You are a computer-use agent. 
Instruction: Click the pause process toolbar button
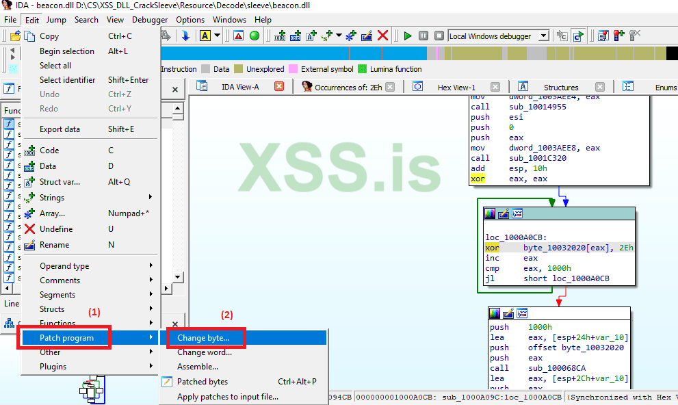coord(423,36)
